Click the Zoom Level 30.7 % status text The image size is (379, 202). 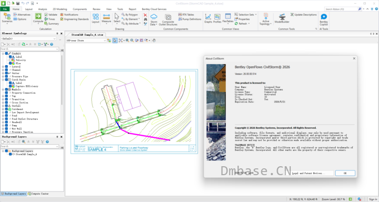coord(333,199)
